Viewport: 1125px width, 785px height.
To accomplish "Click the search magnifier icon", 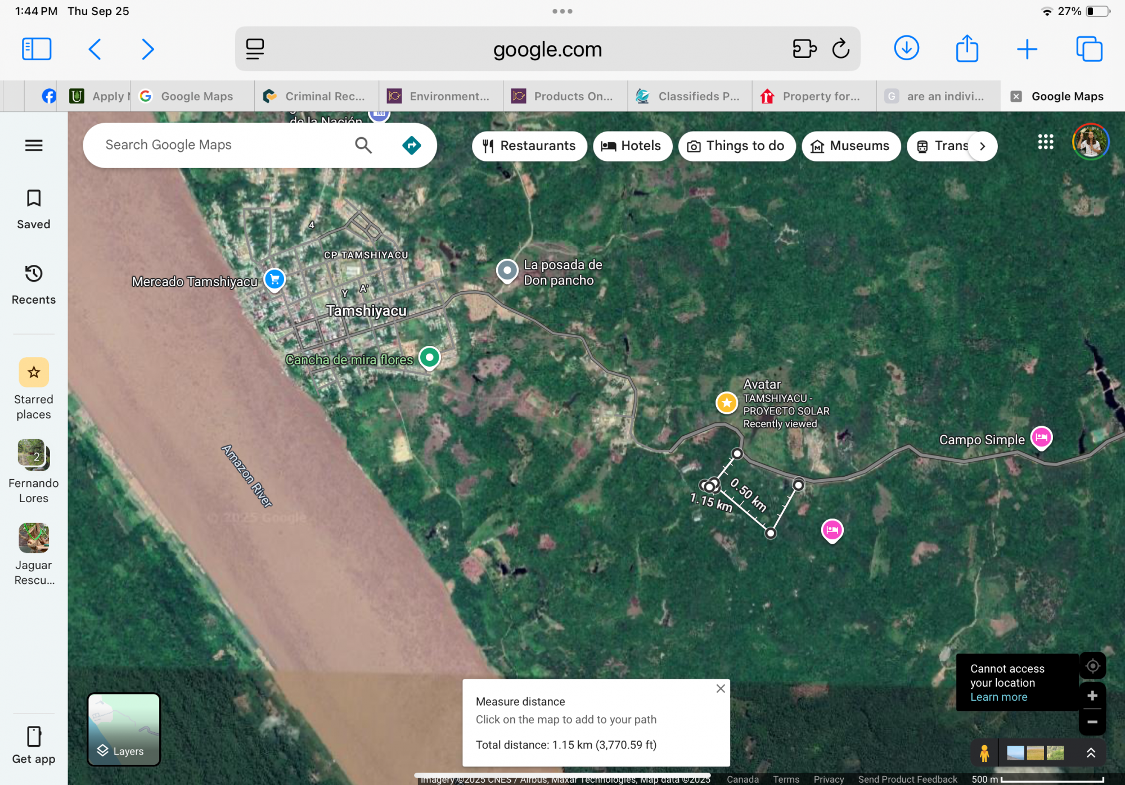I will click(x=363, y=146).
